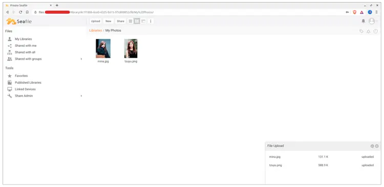This screenshot has height=187, width=384.
Task: Click the Share button
Action: point(120,21)
